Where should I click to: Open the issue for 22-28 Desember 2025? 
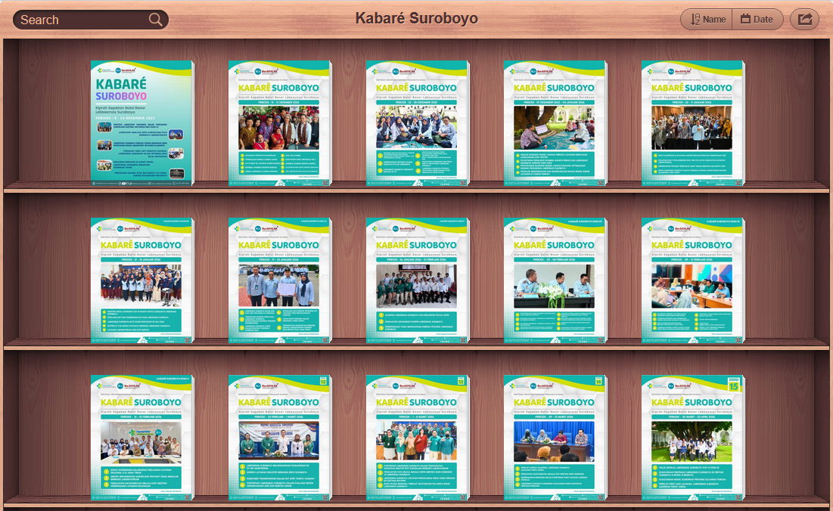(418, 123)
